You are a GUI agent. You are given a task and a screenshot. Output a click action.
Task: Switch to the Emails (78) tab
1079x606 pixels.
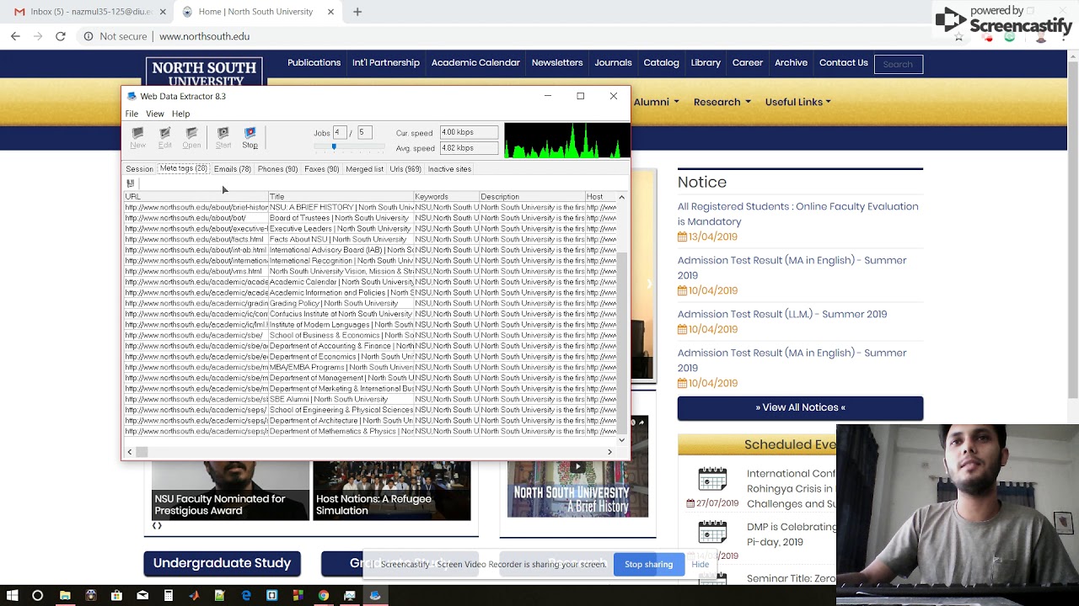point(232,169)
